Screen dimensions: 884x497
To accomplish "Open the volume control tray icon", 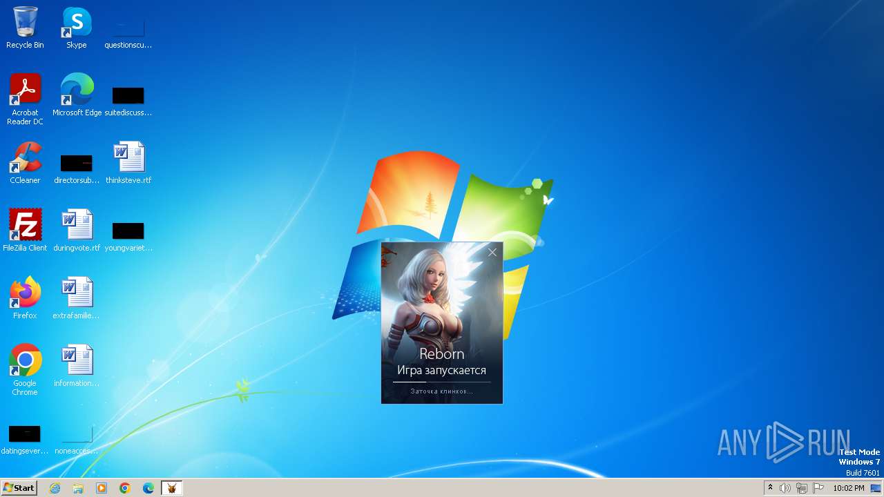I will coord(785,488).
